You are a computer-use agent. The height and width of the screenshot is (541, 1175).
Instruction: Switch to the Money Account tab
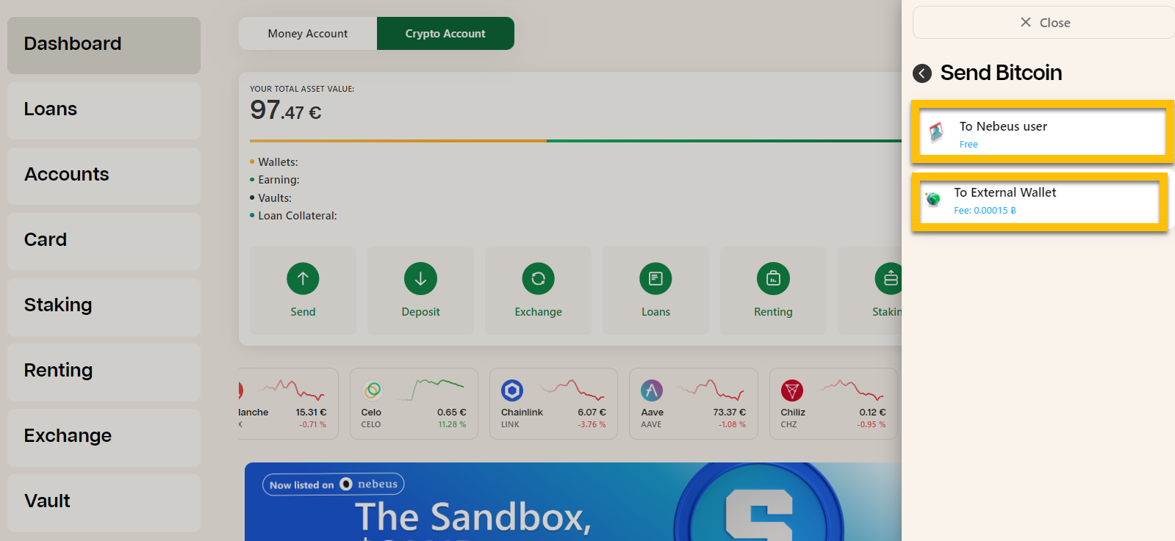(x=308, y=34)
